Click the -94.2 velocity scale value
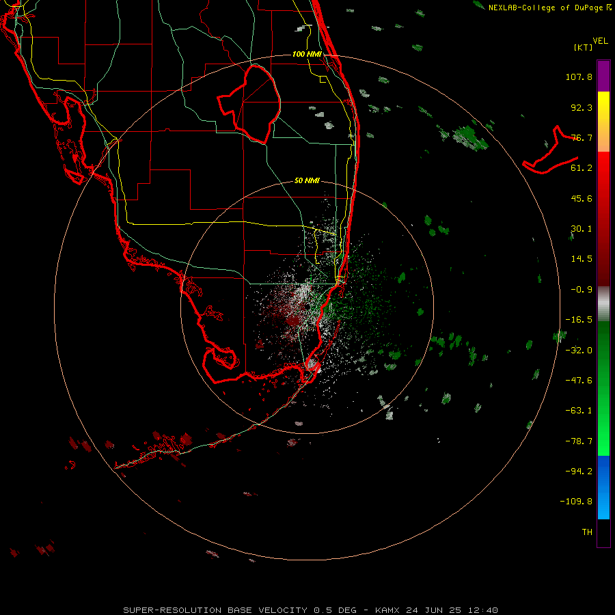615x615 pixels. point(579,471)
